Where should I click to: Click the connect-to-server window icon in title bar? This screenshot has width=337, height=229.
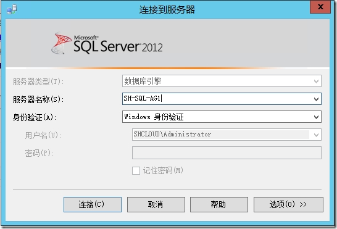click(x=12, y=9)
